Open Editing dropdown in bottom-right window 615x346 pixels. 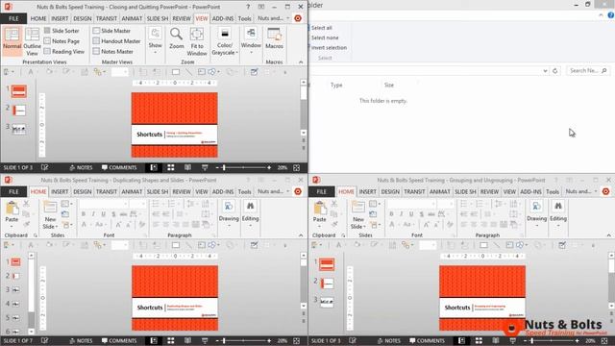pos(558,213)
